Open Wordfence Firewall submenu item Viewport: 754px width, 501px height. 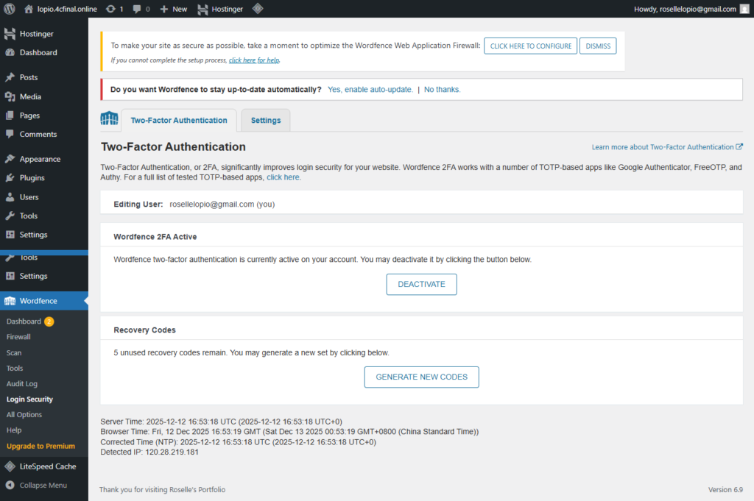(x=18, y=337)
